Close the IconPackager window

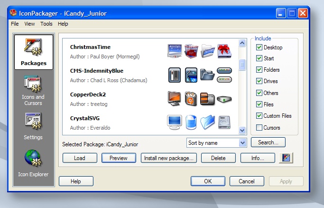303,13
